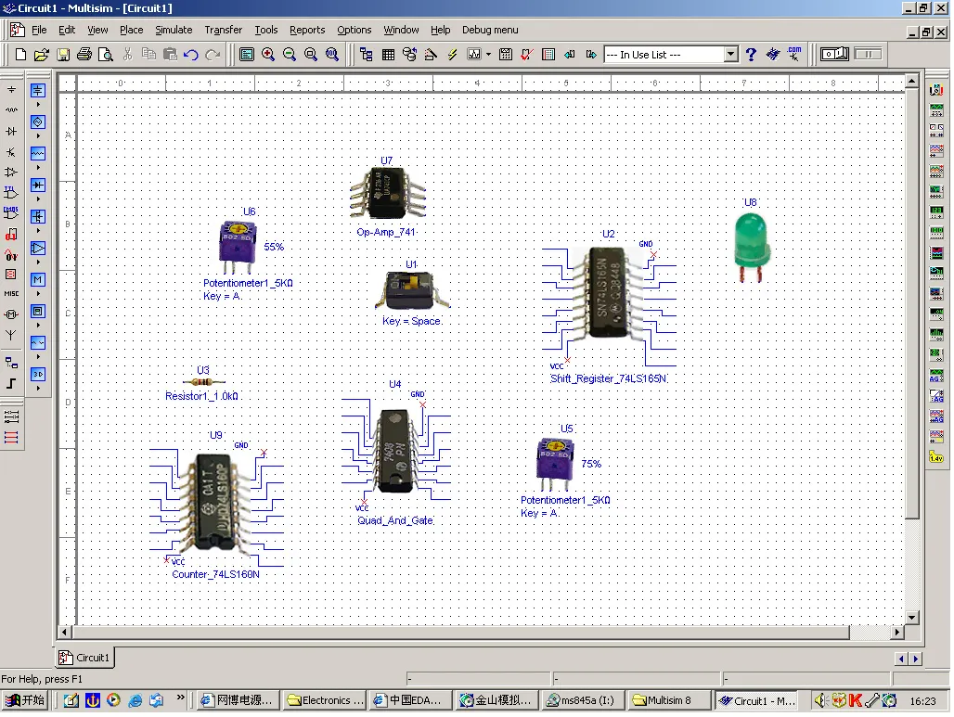Save the circuit via floppy icon

click(63, 55)
